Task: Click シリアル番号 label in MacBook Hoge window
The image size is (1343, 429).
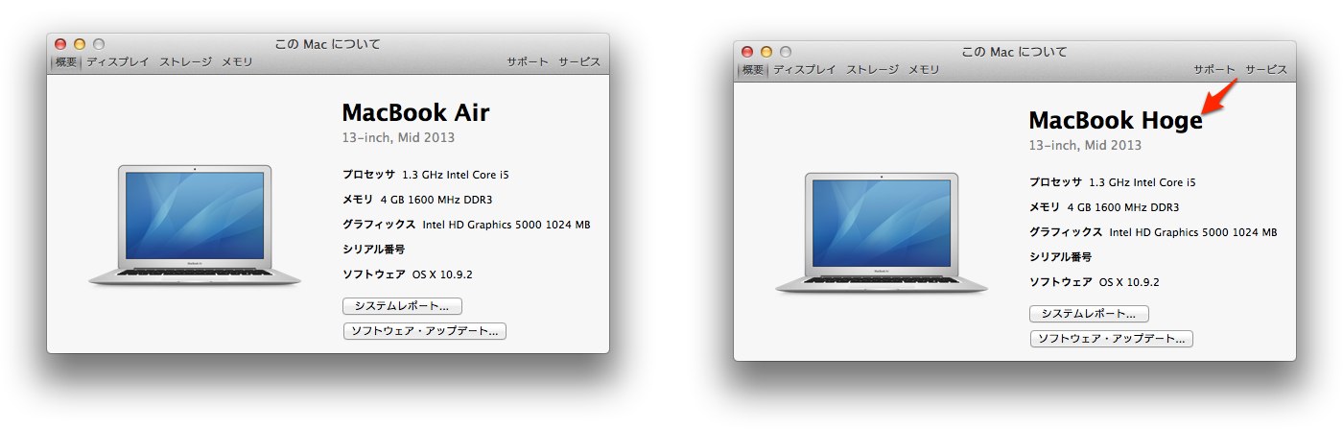Action: click(1060, 257)
